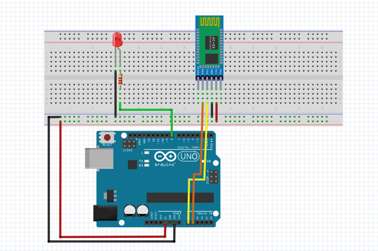Click the UNO label badge
378x251 pixels.
pos(188,157)
